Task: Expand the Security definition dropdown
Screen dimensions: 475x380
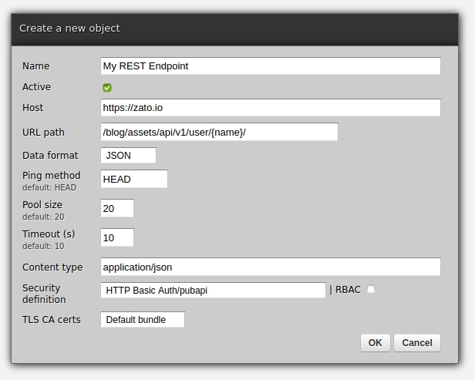Action: (213, 290)
